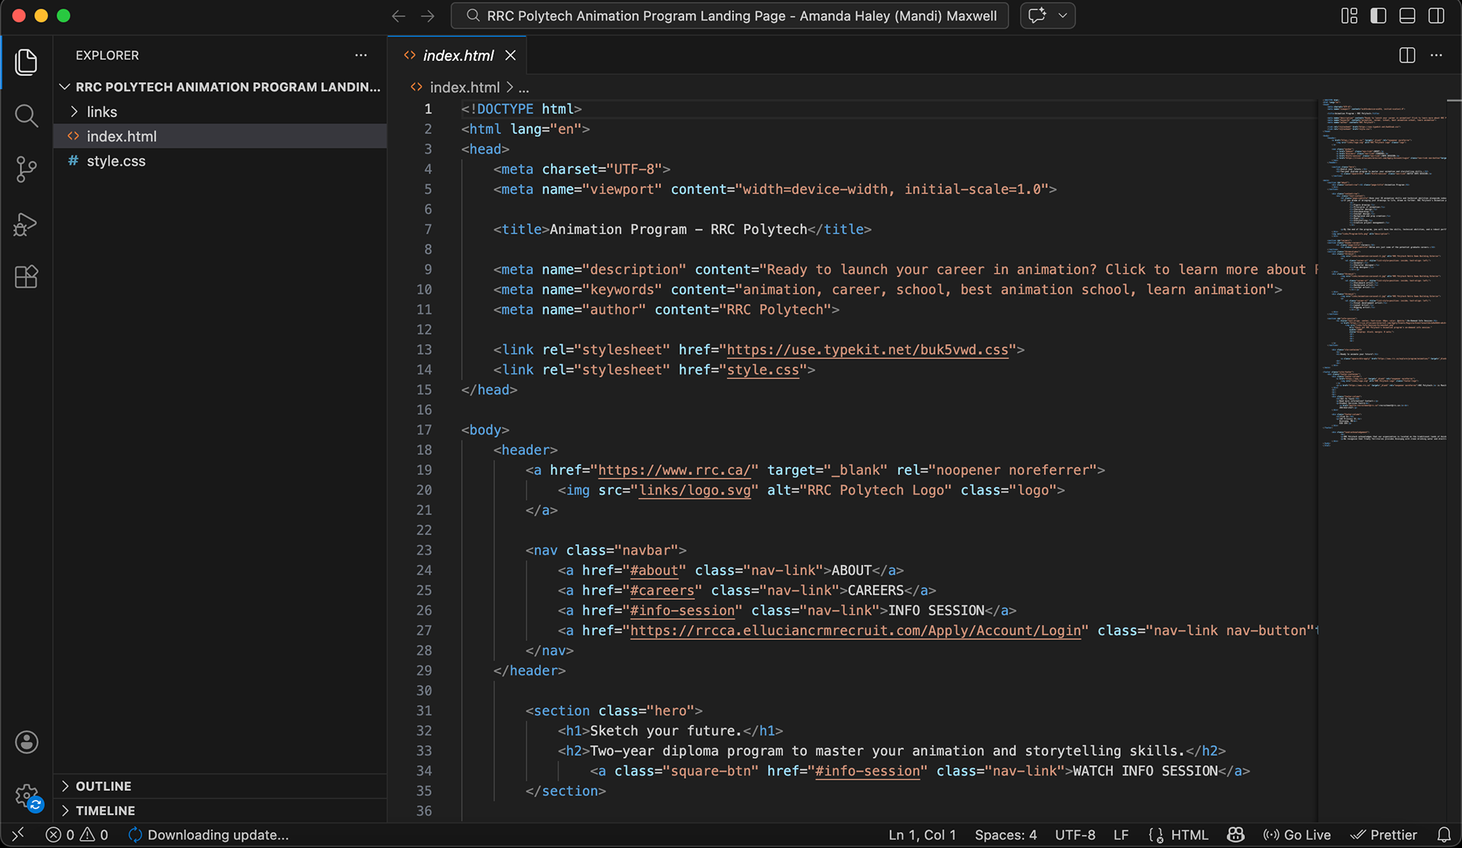Open the remote window indicator in status bar
This screenshot has height=848, width=1462.
(18, 835)
